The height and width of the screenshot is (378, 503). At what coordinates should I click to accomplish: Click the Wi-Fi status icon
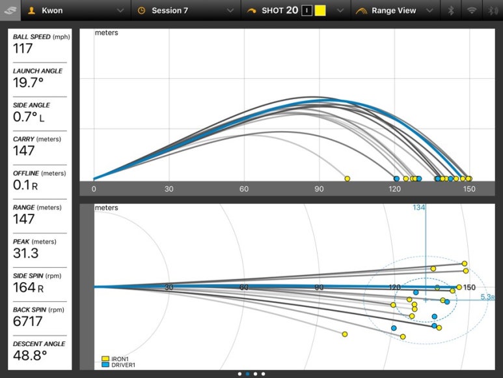[x=472, y=10]
